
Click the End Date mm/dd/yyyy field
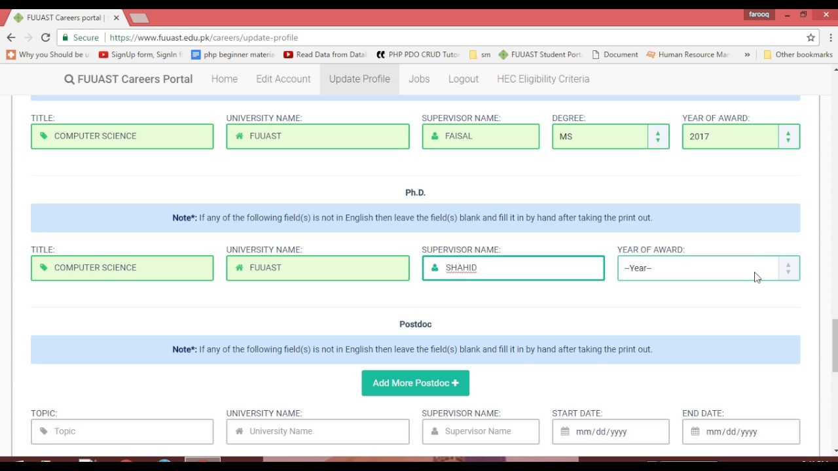(x=740, y=432)
